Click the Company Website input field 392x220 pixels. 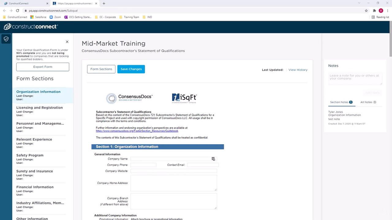click(x=174, y=171)
